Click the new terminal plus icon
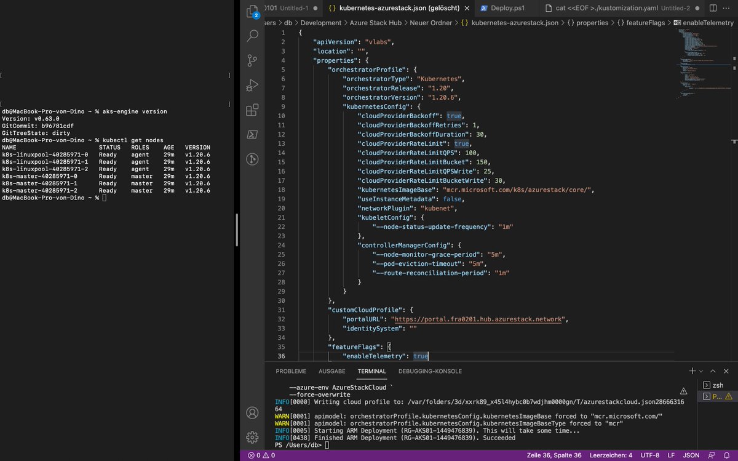Screen dimensions: 738x461 point(692,371)
